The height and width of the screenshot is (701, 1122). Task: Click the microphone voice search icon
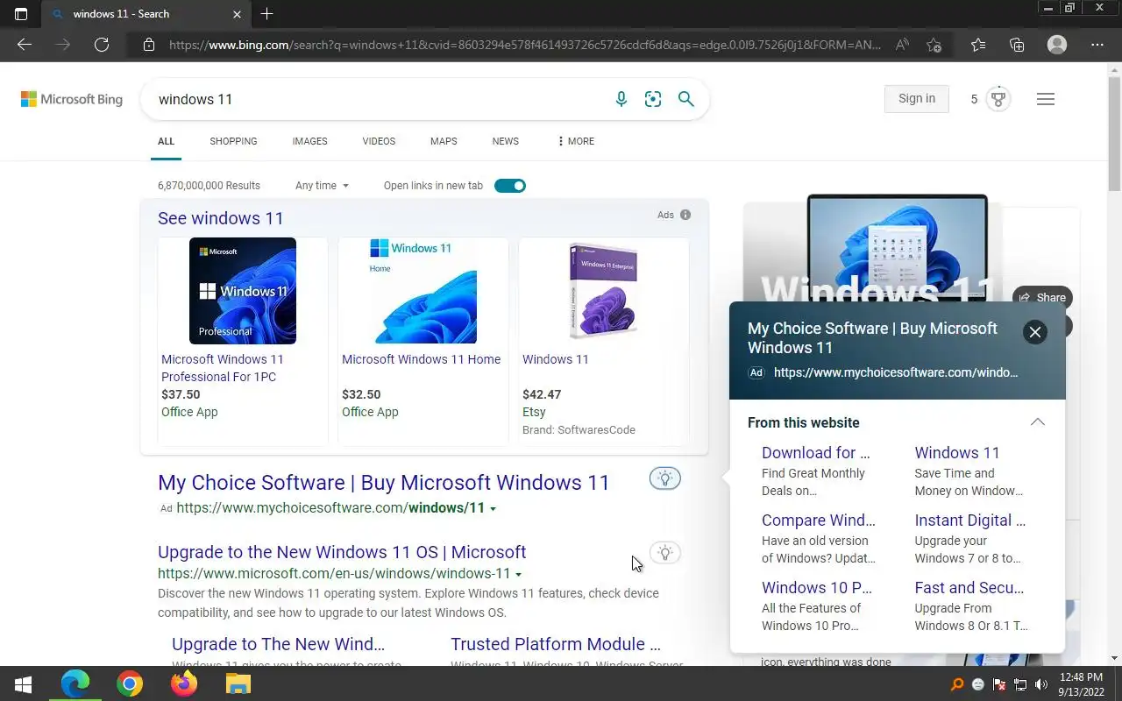(x=621, y=99)
